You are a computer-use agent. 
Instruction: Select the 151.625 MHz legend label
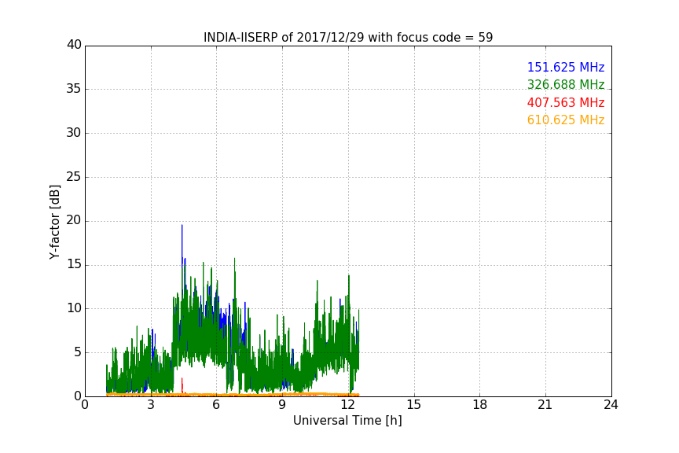point(566,67)
